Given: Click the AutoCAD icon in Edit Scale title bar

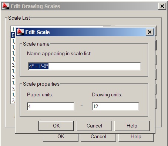Looking at the screenshot, I should 20,32.
